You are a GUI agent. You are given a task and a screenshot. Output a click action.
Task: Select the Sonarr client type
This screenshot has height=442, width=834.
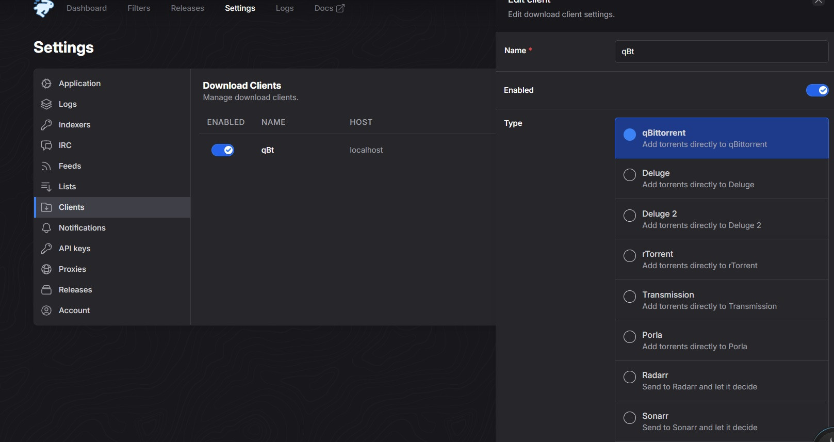[x=722, y=421]
